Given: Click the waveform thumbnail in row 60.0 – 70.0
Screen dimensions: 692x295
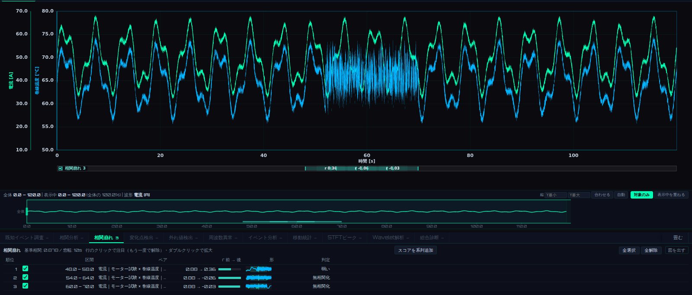Looking at the screenshot, I should coord(259,286).
